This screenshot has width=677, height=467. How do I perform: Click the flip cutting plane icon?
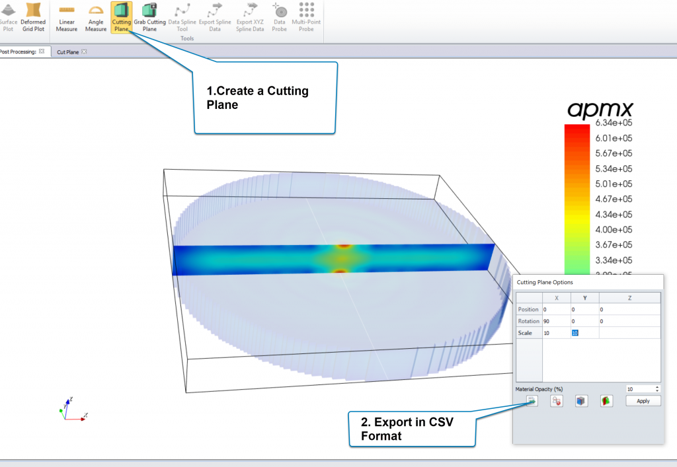(606, 401)
